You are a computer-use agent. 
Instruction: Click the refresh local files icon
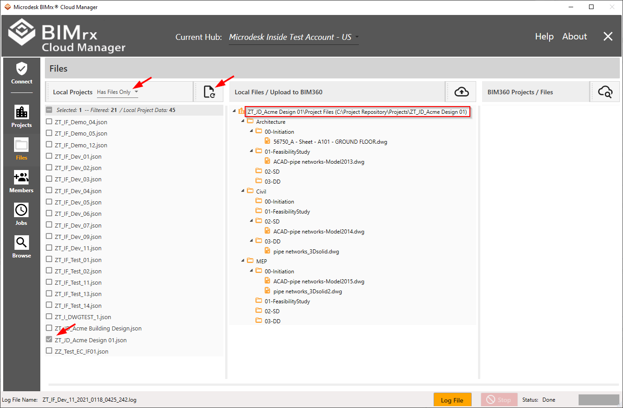click(209, 92)
